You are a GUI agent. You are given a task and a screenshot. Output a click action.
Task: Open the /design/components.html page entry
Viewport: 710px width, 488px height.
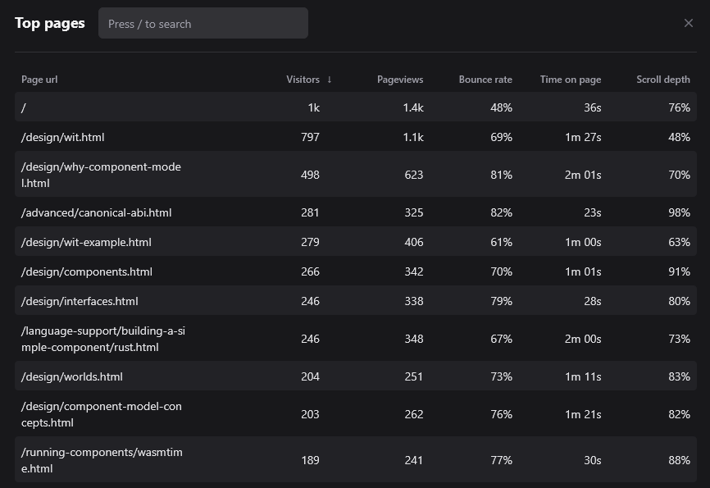point(87,271)
